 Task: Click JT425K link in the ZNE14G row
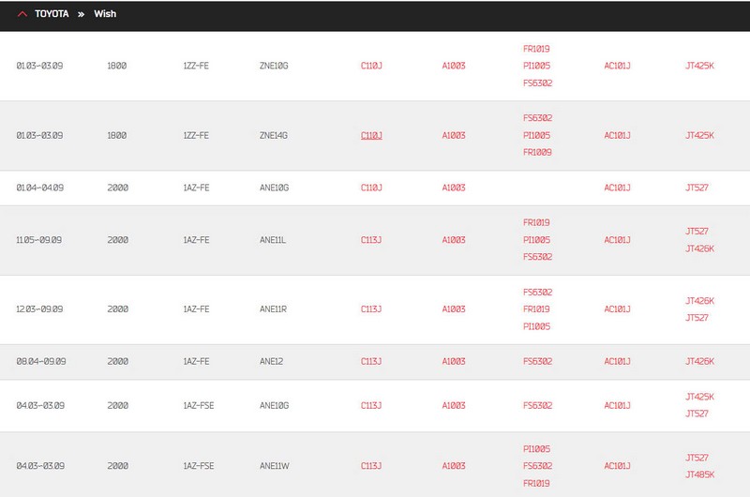click(700, 136)
